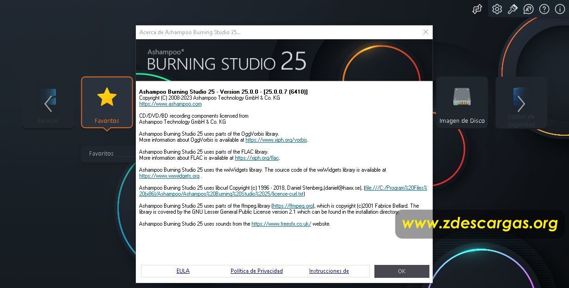The image size is (569, 288).
Task: Select the Favoritos star tile
Action: pyautogui.click(x=107, y=102)
